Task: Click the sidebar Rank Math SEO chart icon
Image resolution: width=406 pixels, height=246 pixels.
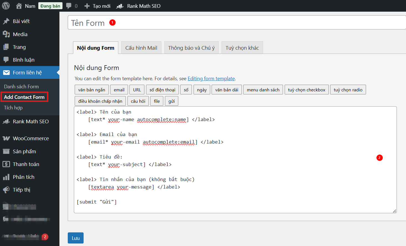Action: 6,121
